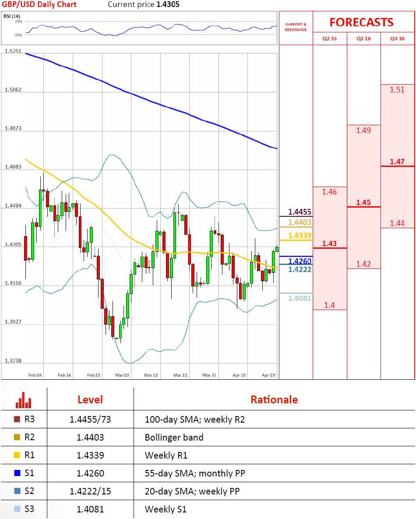Screen dimensions: 416x519
Task: Click the S2 steel-blue color swatch
Action: point(17,491)
